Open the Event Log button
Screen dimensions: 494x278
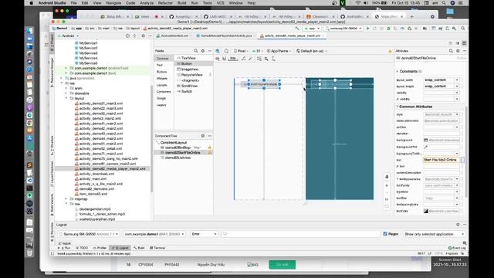coord(457,248)
